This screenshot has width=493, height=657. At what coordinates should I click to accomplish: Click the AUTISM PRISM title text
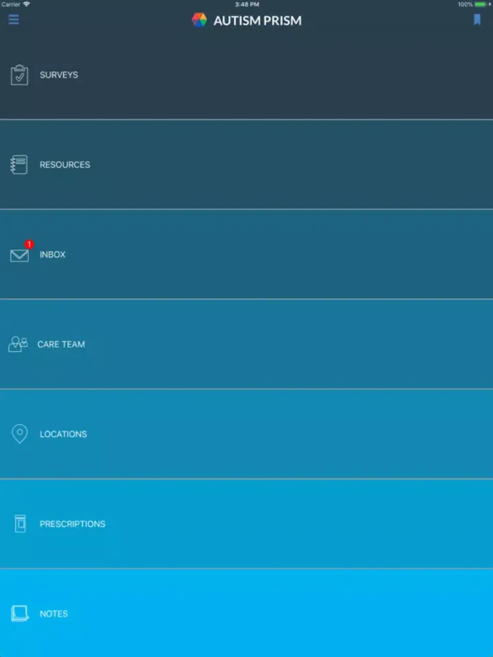(x=258, y=20)
